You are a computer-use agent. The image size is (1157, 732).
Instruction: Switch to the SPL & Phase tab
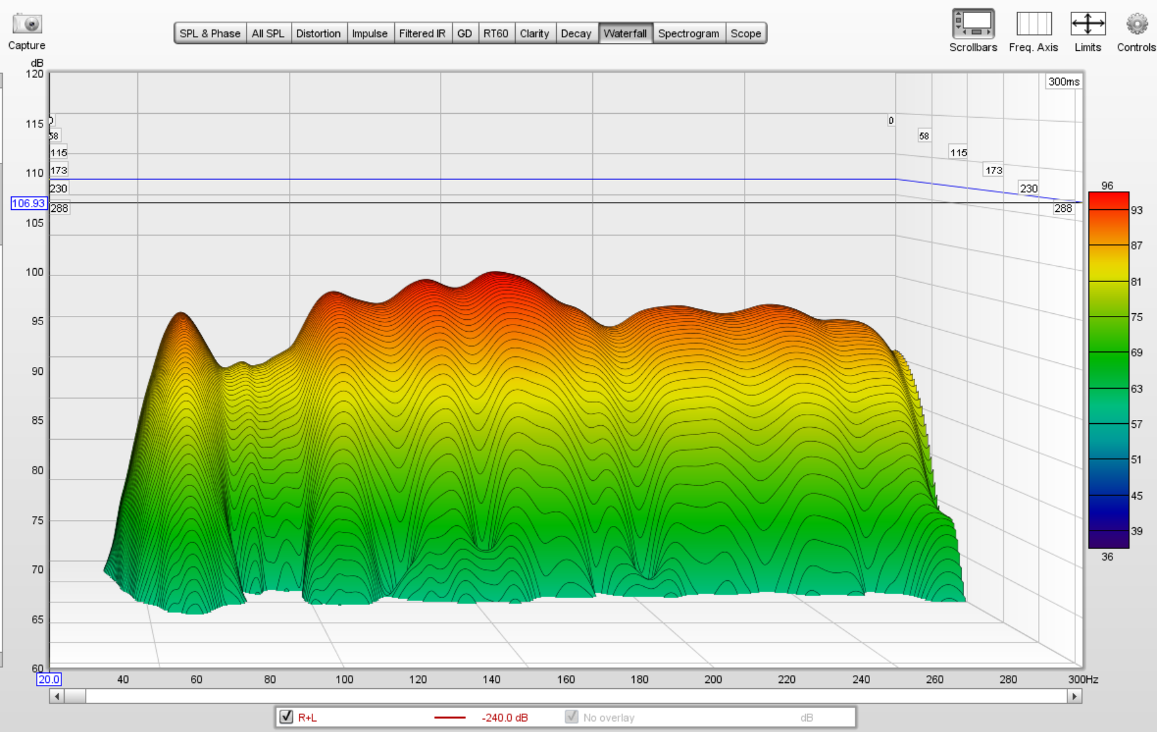pos(210,33)
